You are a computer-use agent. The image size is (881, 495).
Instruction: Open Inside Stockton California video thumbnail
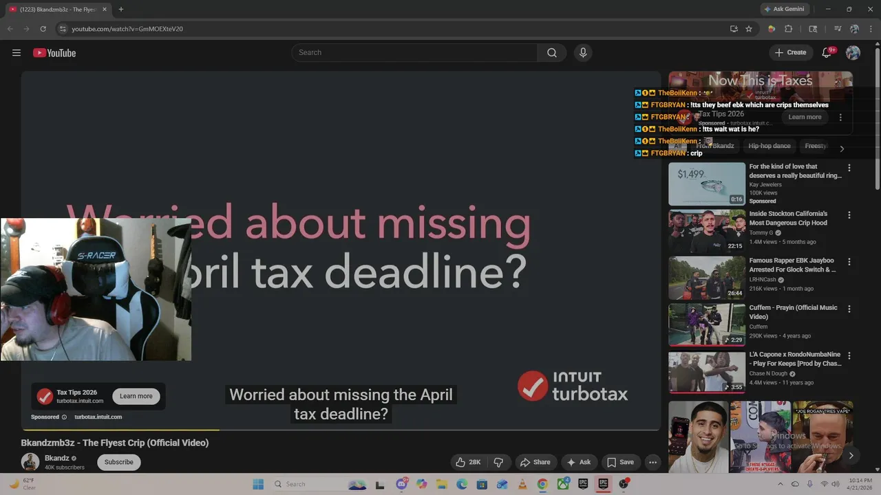[x=707, y=231]
